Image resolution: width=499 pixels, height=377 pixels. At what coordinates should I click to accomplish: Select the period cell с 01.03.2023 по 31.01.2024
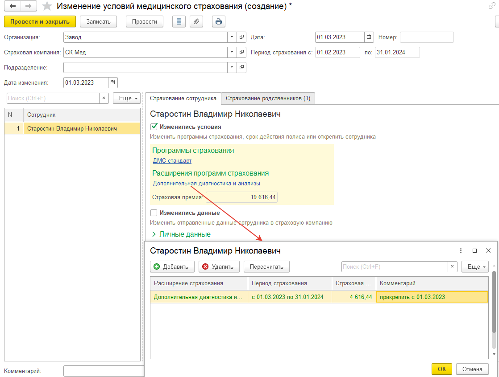point(290,297)
